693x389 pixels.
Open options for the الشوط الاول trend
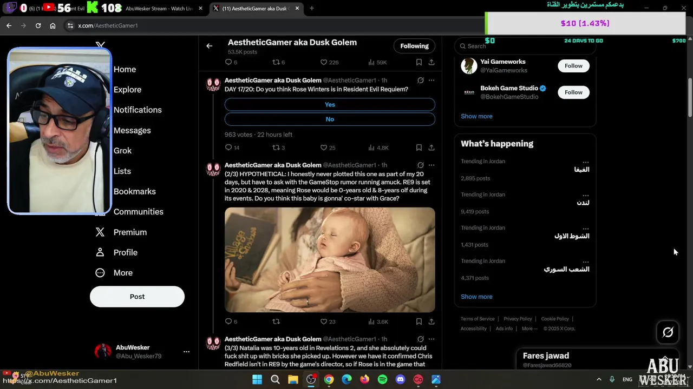tap(585, 228)
